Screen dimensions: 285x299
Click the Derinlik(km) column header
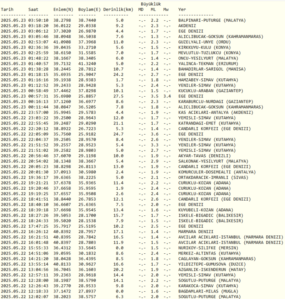point(118,9)
